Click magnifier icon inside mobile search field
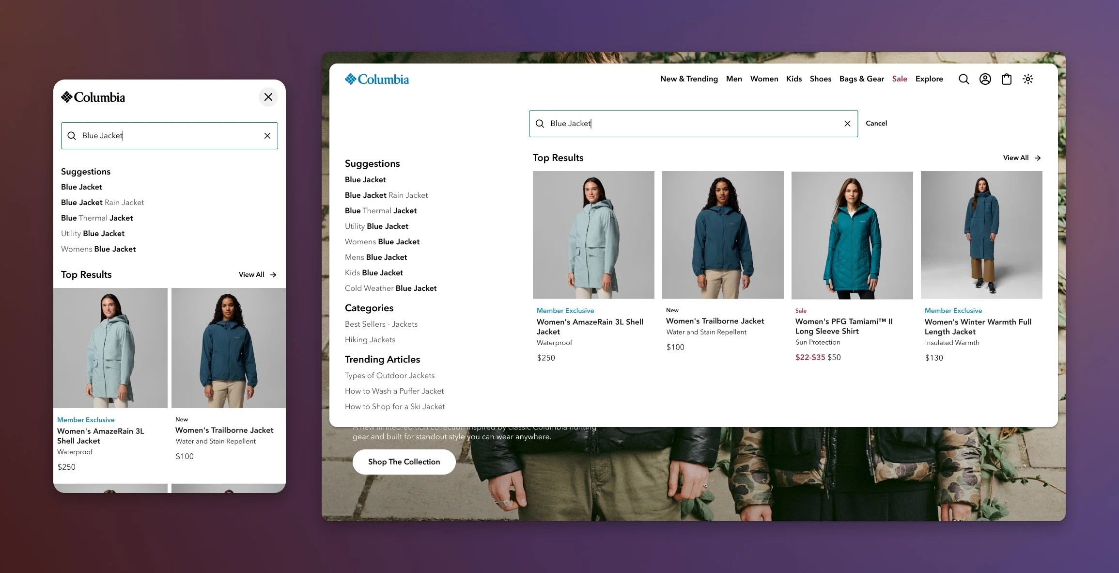The width and height of the screenshot is (1119, 573). (72, 136)
